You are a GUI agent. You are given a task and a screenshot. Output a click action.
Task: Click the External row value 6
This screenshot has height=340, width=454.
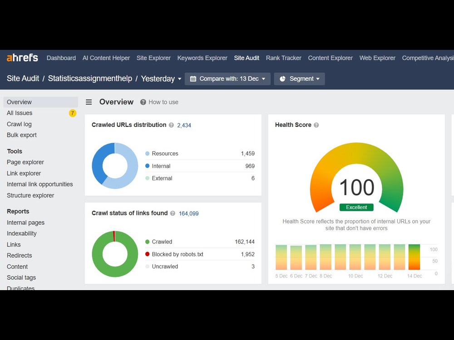(253, 178)
